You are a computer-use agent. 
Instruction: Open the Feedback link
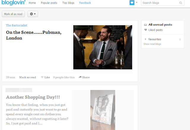[x=85, y=3]
